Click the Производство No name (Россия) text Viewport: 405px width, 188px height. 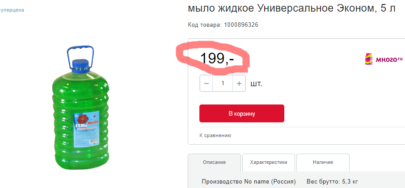click(x=249, y=182)
